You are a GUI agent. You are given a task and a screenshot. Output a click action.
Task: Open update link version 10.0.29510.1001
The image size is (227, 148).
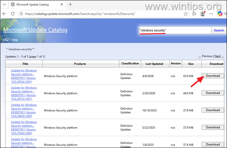coord(24,93)
